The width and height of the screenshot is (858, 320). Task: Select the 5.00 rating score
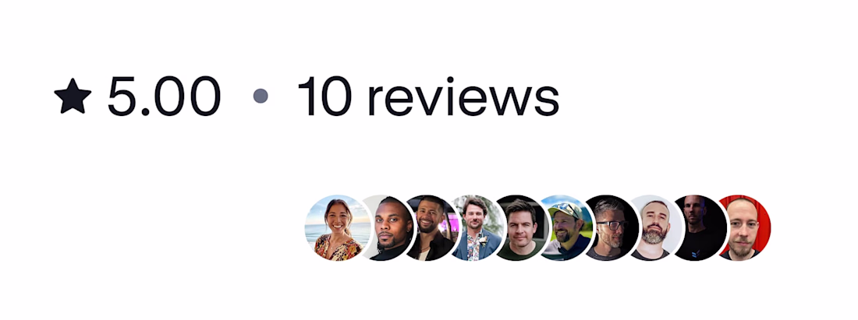pos(164,96)
